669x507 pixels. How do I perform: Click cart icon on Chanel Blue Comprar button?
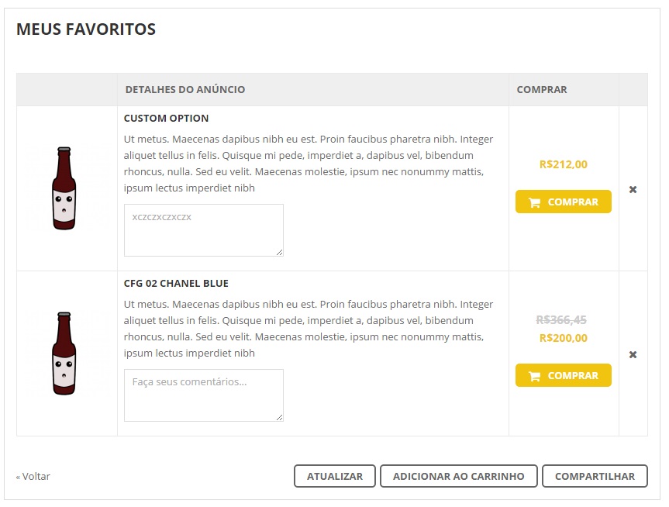click(x=534, y=376)
